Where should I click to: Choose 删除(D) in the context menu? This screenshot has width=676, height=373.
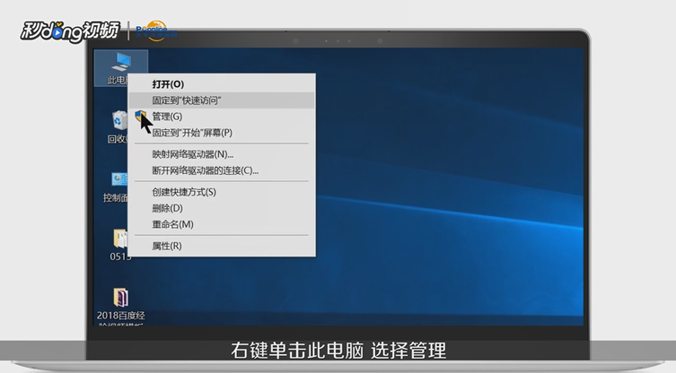pyautogui.click(x=222, y=208)
